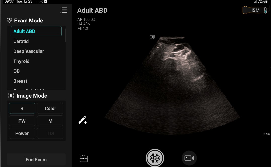Select Deep Vascular exam preset
This screenshot has height=167, width=271.
pos(29,51)
